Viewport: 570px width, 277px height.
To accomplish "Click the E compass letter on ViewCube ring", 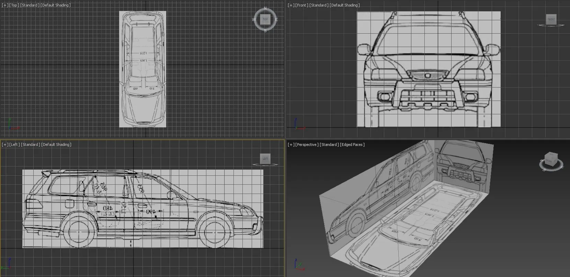I will coord(276,20).
